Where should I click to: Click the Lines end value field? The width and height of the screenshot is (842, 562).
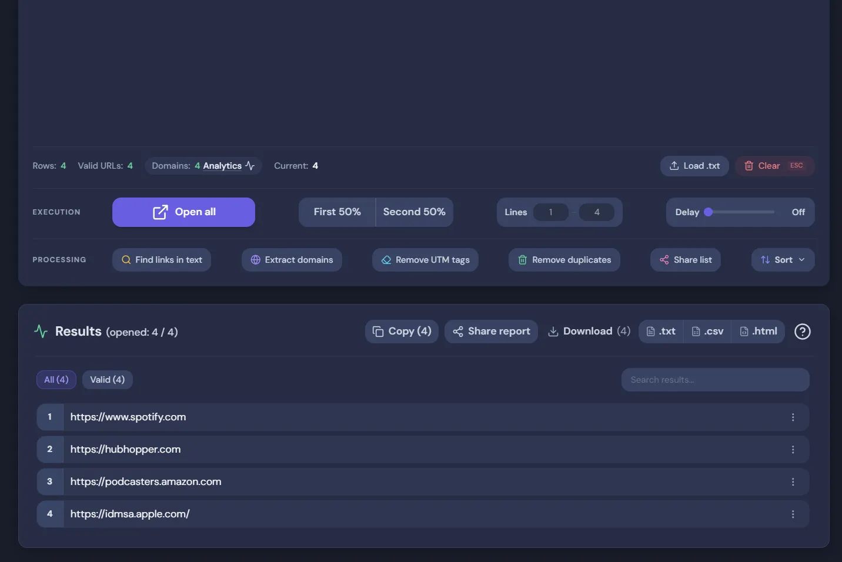pos(597,212)
